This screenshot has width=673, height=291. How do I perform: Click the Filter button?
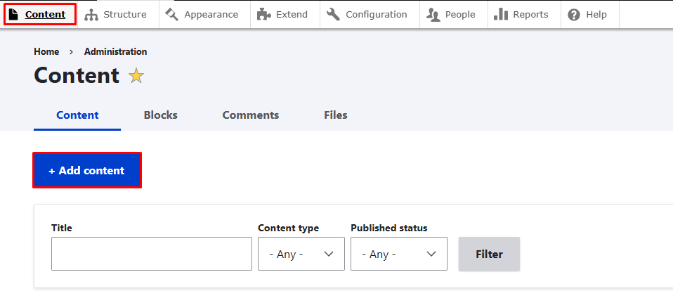(489, 254)
